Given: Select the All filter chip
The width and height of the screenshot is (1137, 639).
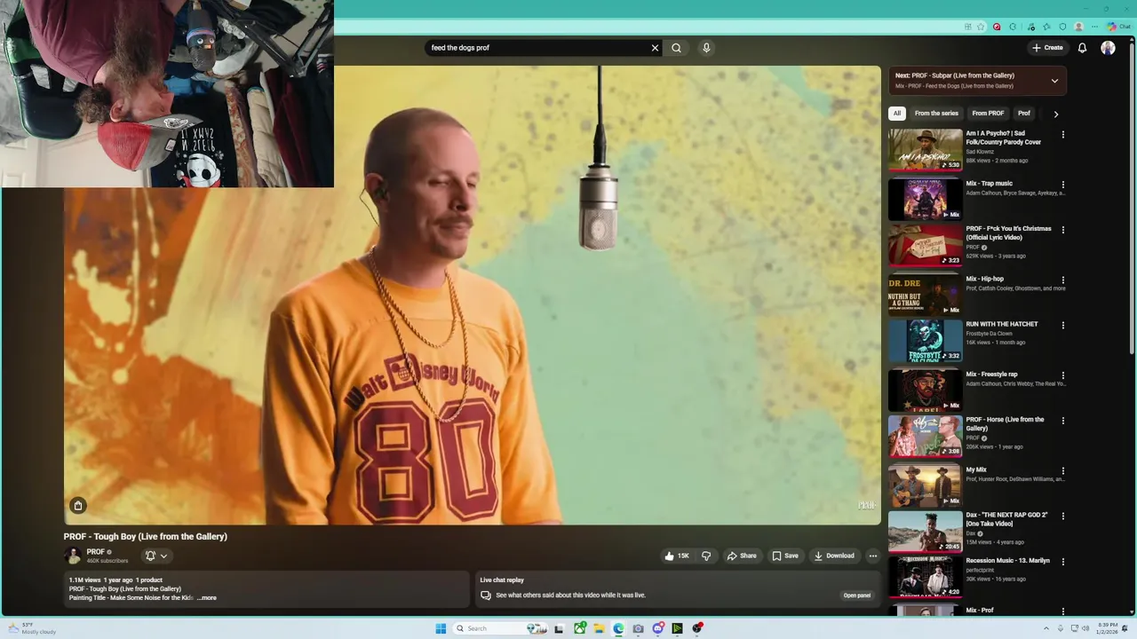Looking at the screenshot, I should click(897, 114).
